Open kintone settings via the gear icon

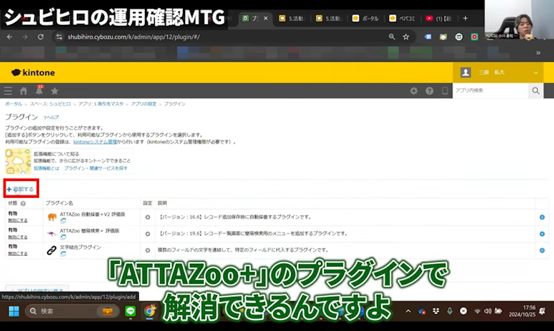pos(414,90)
